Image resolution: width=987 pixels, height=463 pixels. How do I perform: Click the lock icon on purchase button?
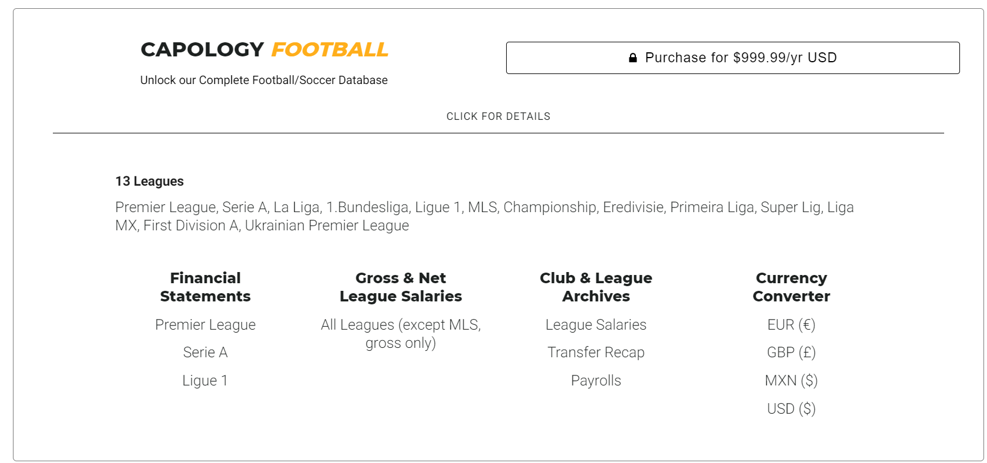tap(632, 58)
